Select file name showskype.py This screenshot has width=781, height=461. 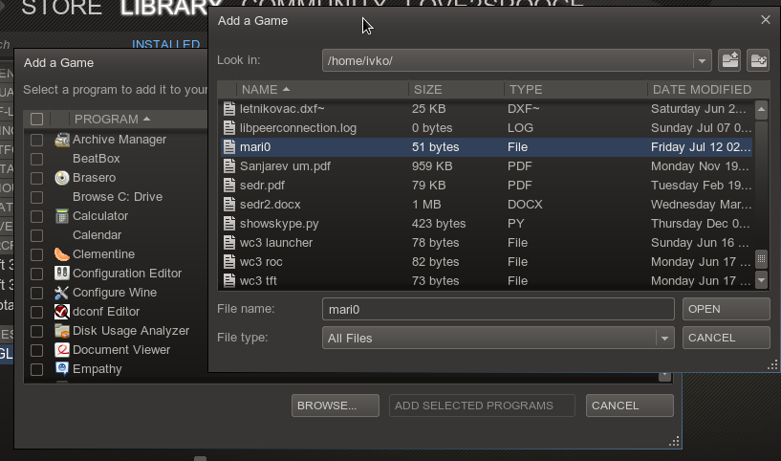(x=279, y=223)
